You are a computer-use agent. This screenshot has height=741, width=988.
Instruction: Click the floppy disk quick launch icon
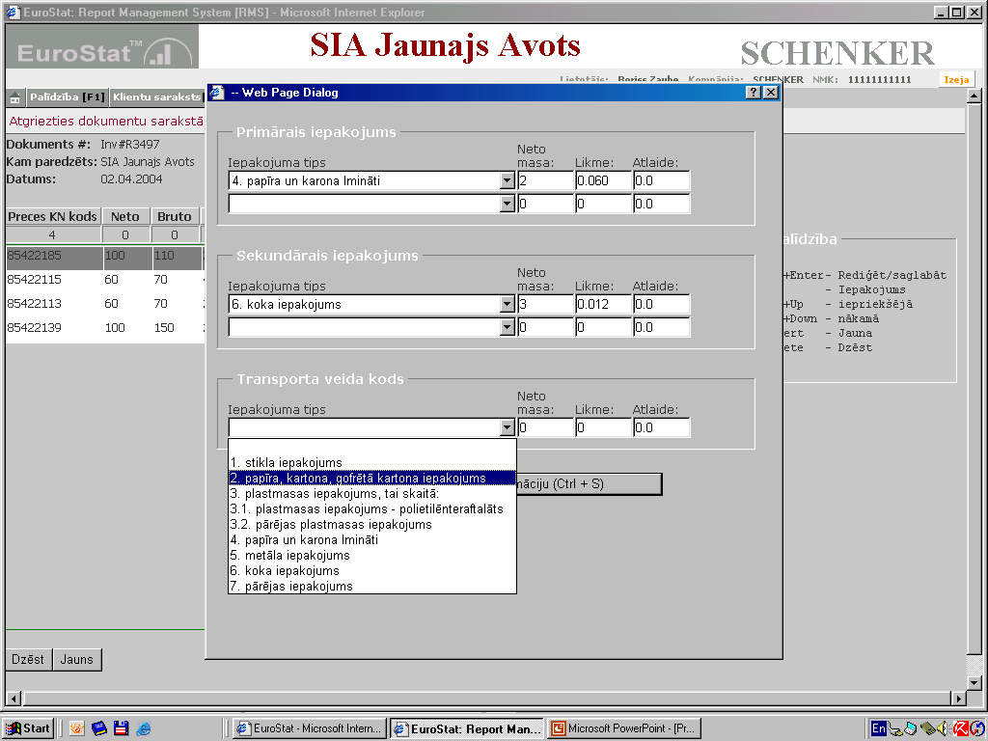pos(121,729)
